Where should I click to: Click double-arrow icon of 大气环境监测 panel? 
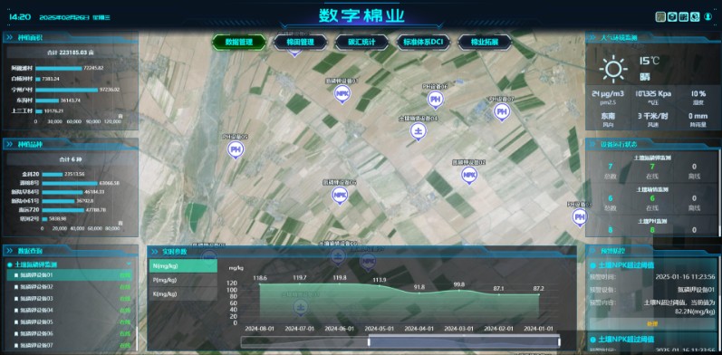(x=592, y=38)
